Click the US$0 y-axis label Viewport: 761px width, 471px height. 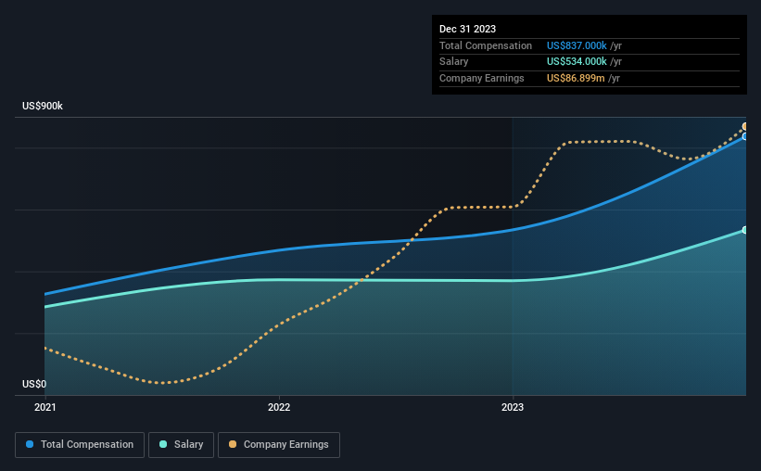(34, 384)
